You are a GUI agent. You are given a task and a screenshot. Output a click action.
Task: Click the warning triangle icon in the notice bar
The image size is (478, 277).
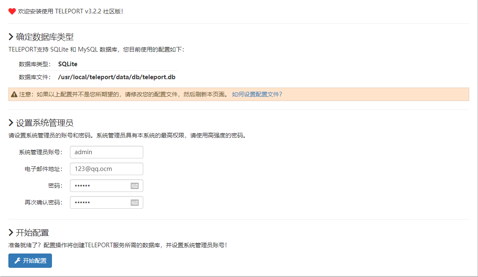pos(14,95)
